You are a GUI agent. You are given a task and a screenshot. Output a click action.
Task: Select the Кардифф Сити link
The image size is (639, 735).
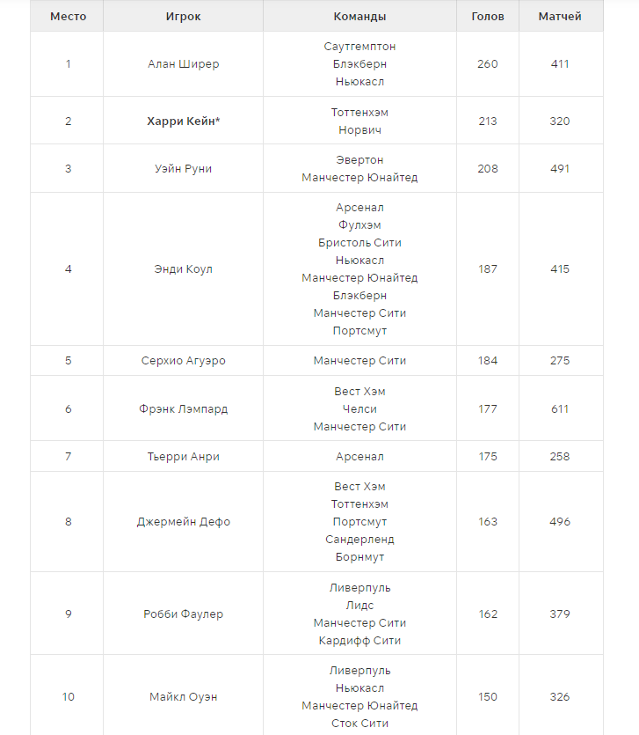click(359, 641)
